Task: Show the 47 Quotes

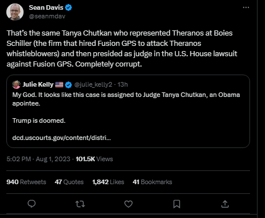Action: tap(69, 182)
